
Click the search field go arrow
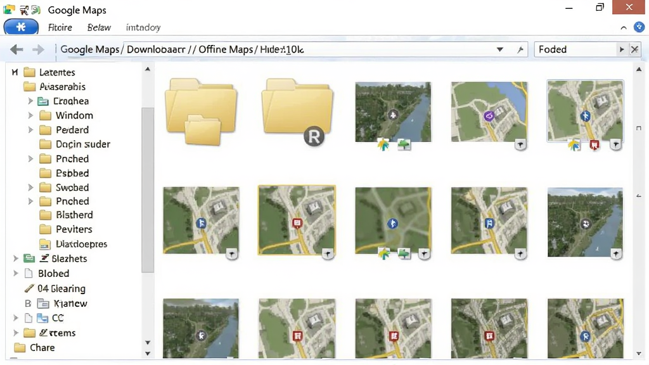point(622,49)
